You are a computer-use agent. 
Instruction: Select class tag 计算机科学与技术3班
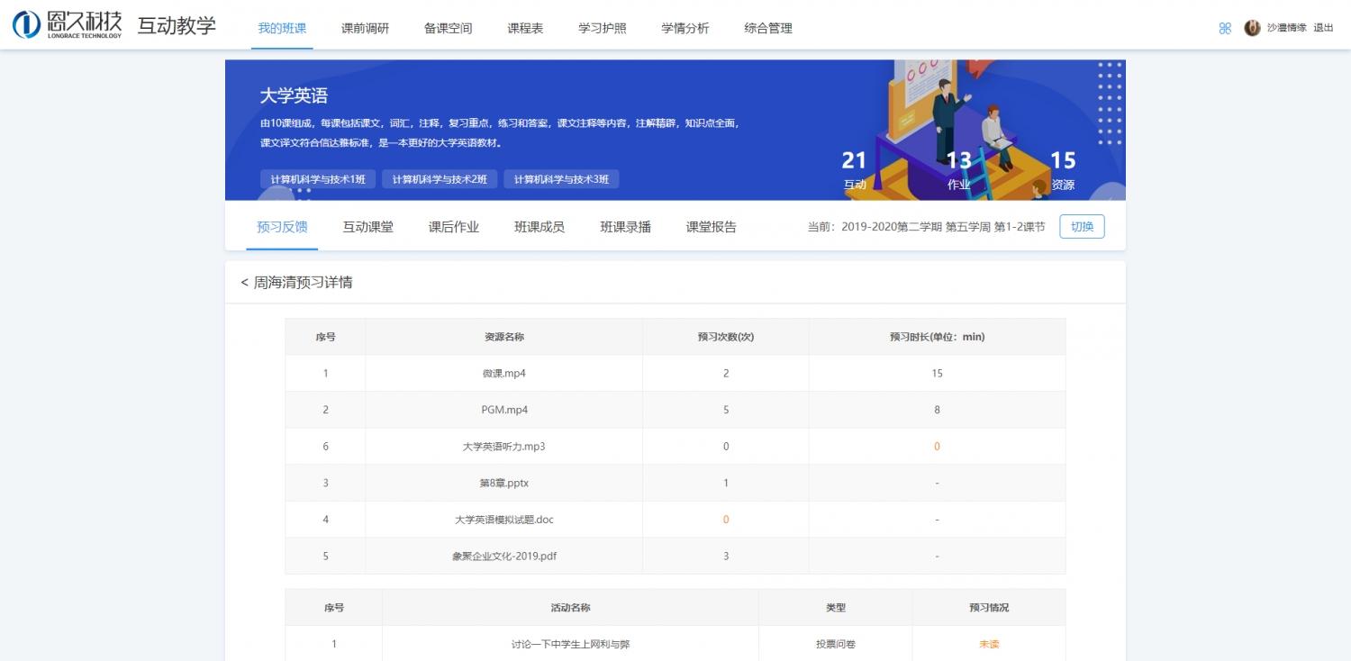561,179
